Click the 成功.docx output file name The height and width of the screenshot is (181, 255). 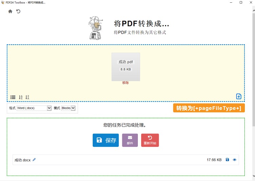pyautogui.click(x=22, y=160)
